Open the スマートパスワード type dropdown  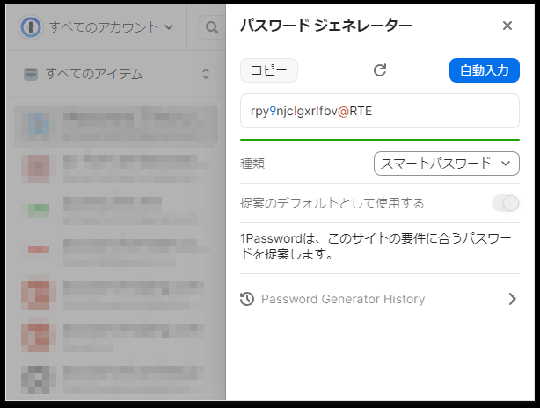click(x=446, y=164)
